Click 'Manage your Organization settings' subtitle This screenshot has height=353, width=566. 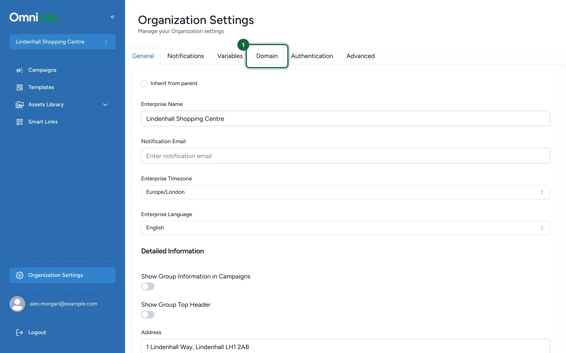tap(181, 31)
